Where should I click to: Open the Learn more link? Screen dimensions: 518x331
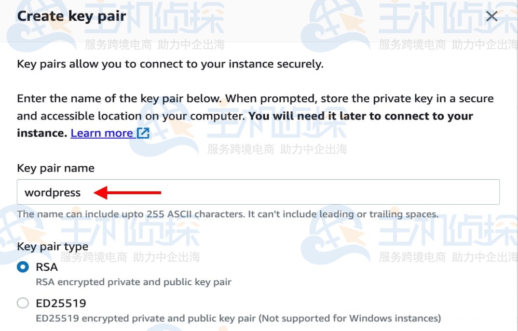pyautogui.click(x=101, y=133)
